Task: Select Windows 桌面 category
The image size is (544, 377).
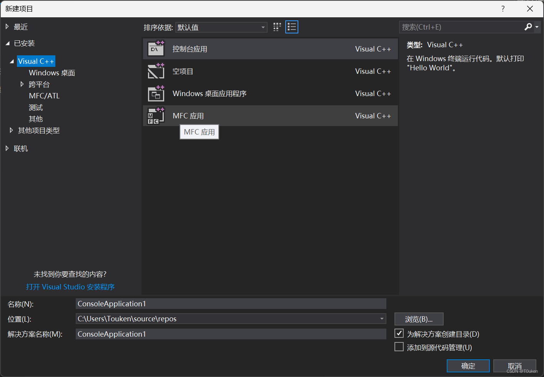Action: click(52, 73)
